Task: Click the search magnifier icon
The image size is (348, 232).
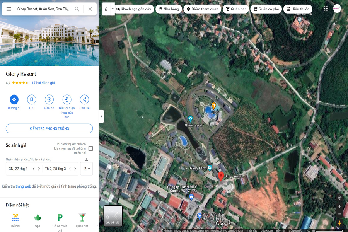Action: (77, 9)
